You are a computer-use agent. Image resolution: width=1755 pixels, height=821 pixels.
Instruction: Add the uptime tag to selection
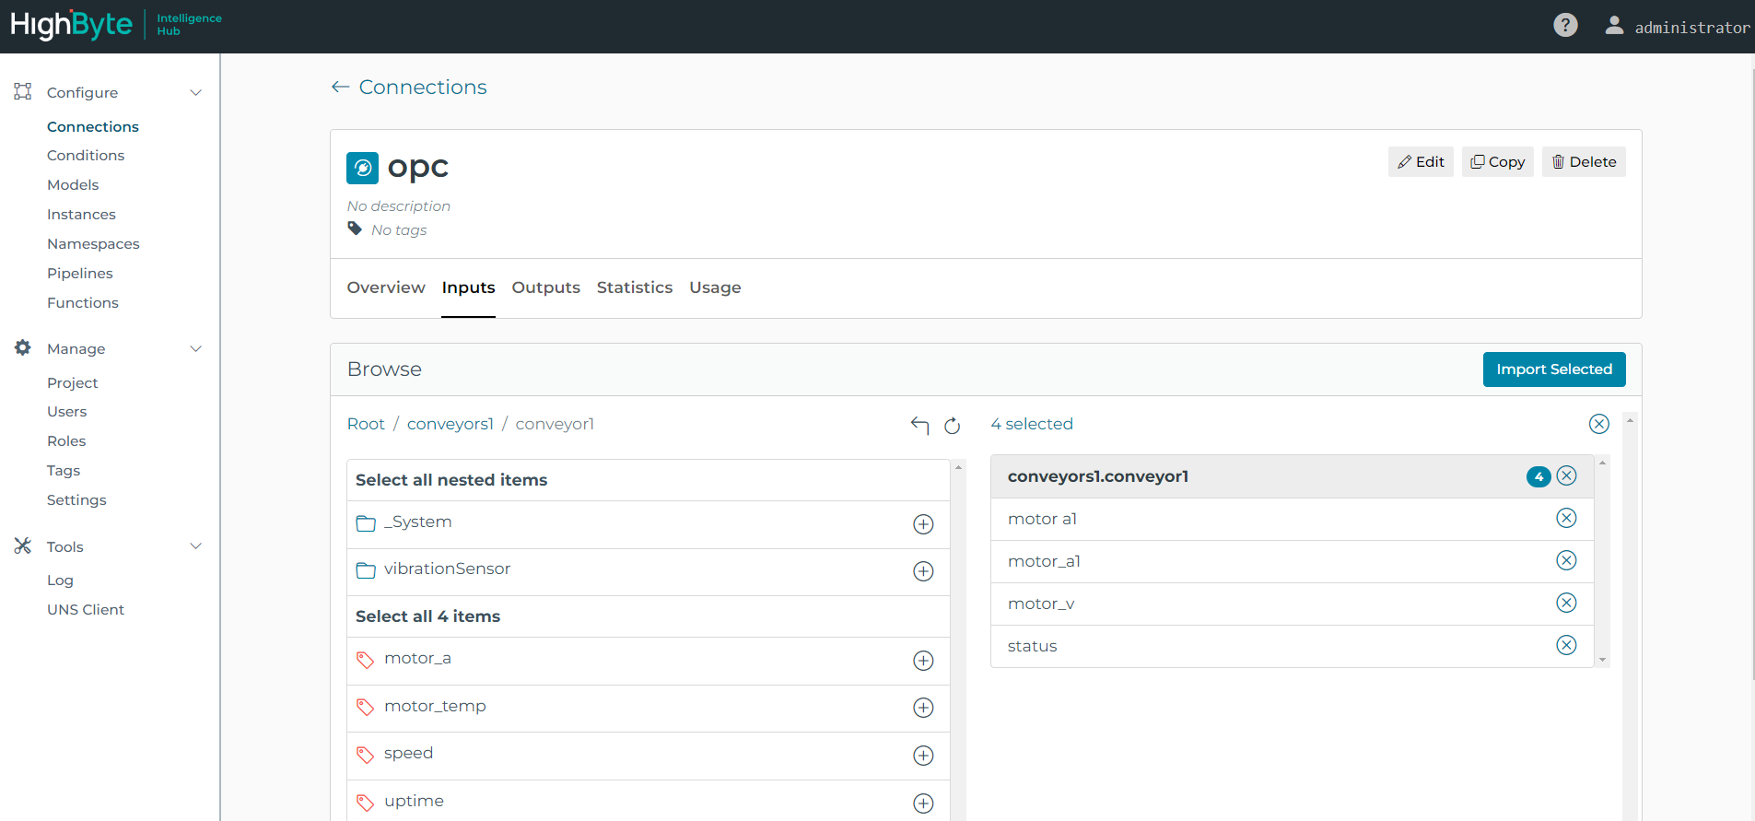pos(923,803)
